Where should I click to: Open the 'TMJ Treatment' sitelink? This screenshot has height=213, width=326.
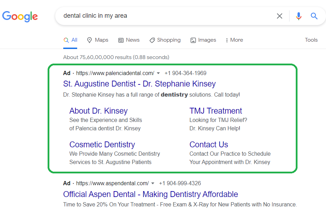(x=215, y=111)
